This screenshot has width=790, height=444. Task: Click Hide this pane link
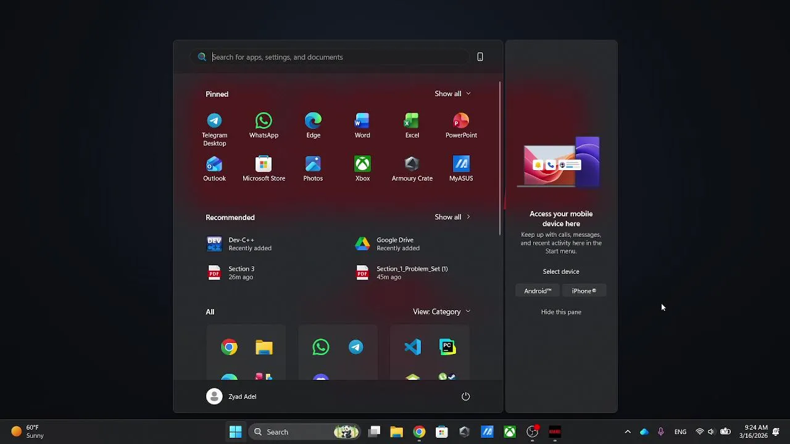click(561, 312)
